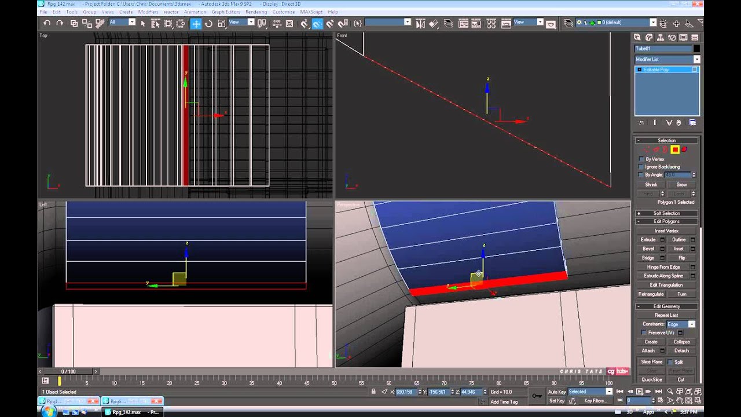Viewport: 741px width, 417px height.
Task: Click the Grow selection button
Action: [x=681, y=185]
